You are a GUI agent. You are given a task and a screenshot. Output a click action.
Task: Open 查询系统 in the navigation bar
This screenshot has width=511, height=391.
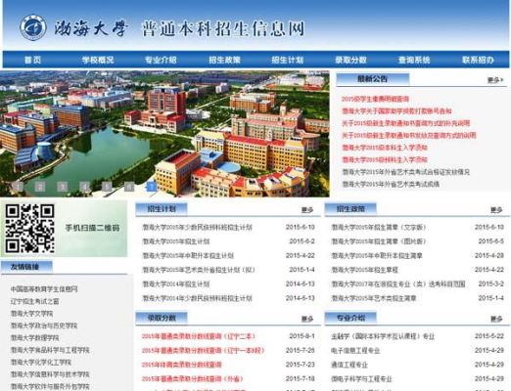pos(414,60)
